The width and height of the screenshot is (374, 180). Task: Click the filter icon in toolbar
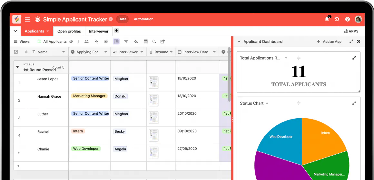pos(126,41)
